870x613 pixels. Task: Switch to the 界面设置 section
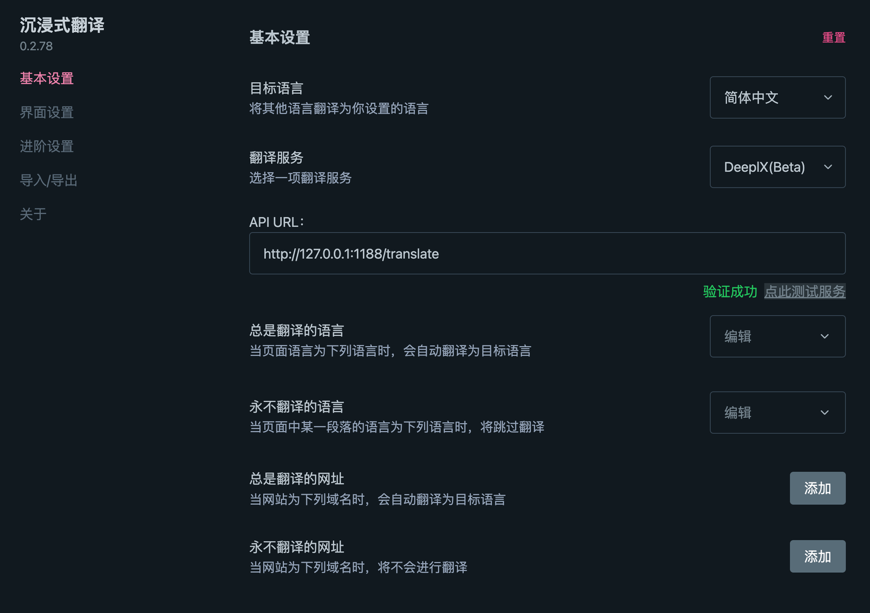click(46, 112)
